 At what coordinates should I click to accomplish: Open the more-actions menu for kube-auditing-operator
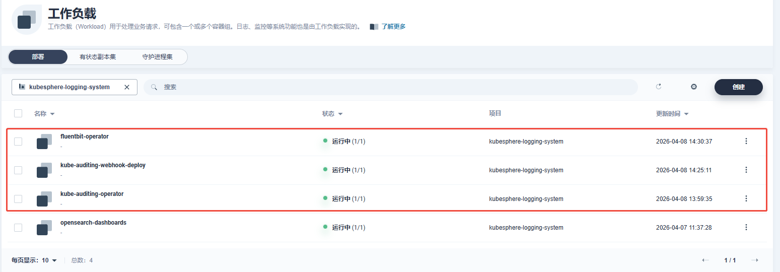(746, 199)
